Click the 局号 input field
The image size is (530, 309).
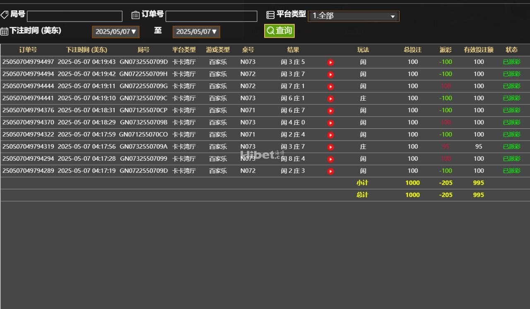75,16
